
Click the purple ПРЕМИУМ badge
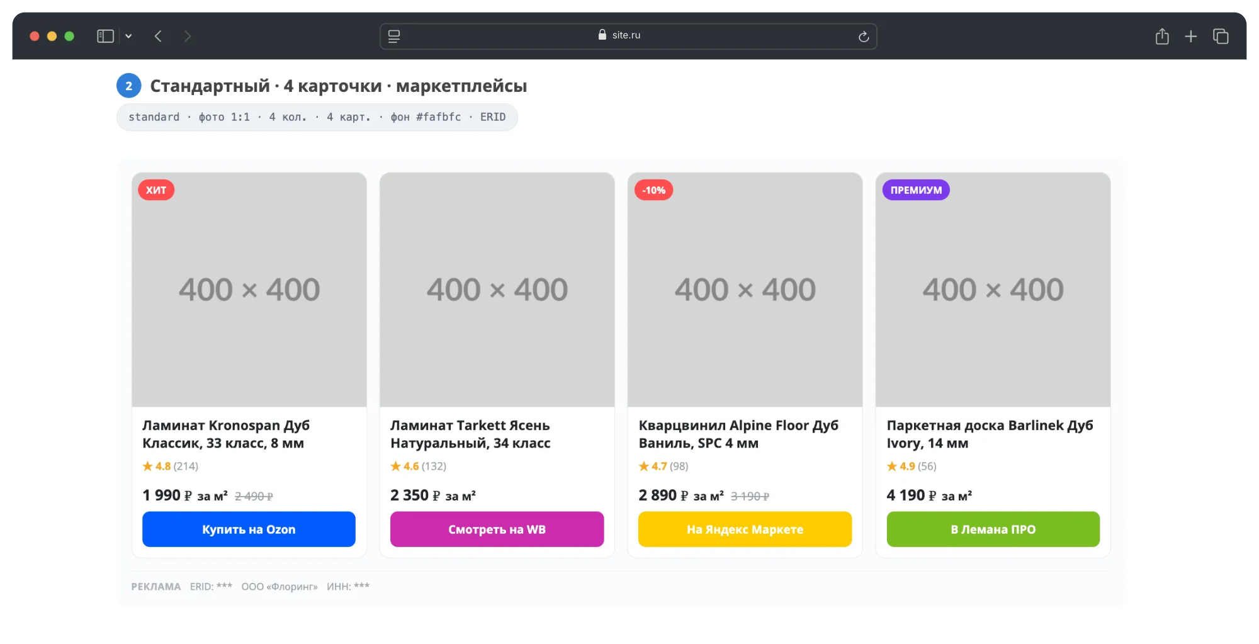tap(916, 190)
